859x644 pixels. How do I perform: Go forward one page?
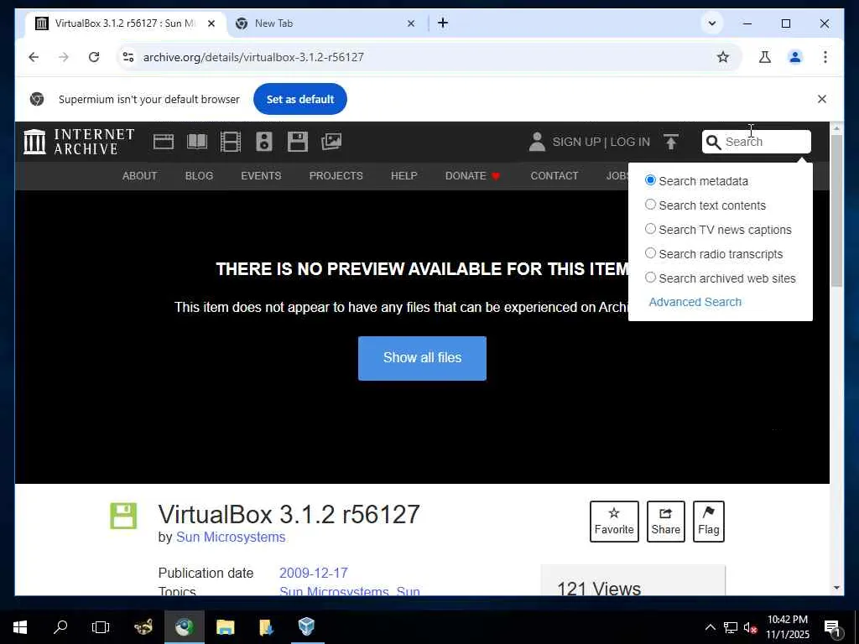64,57
